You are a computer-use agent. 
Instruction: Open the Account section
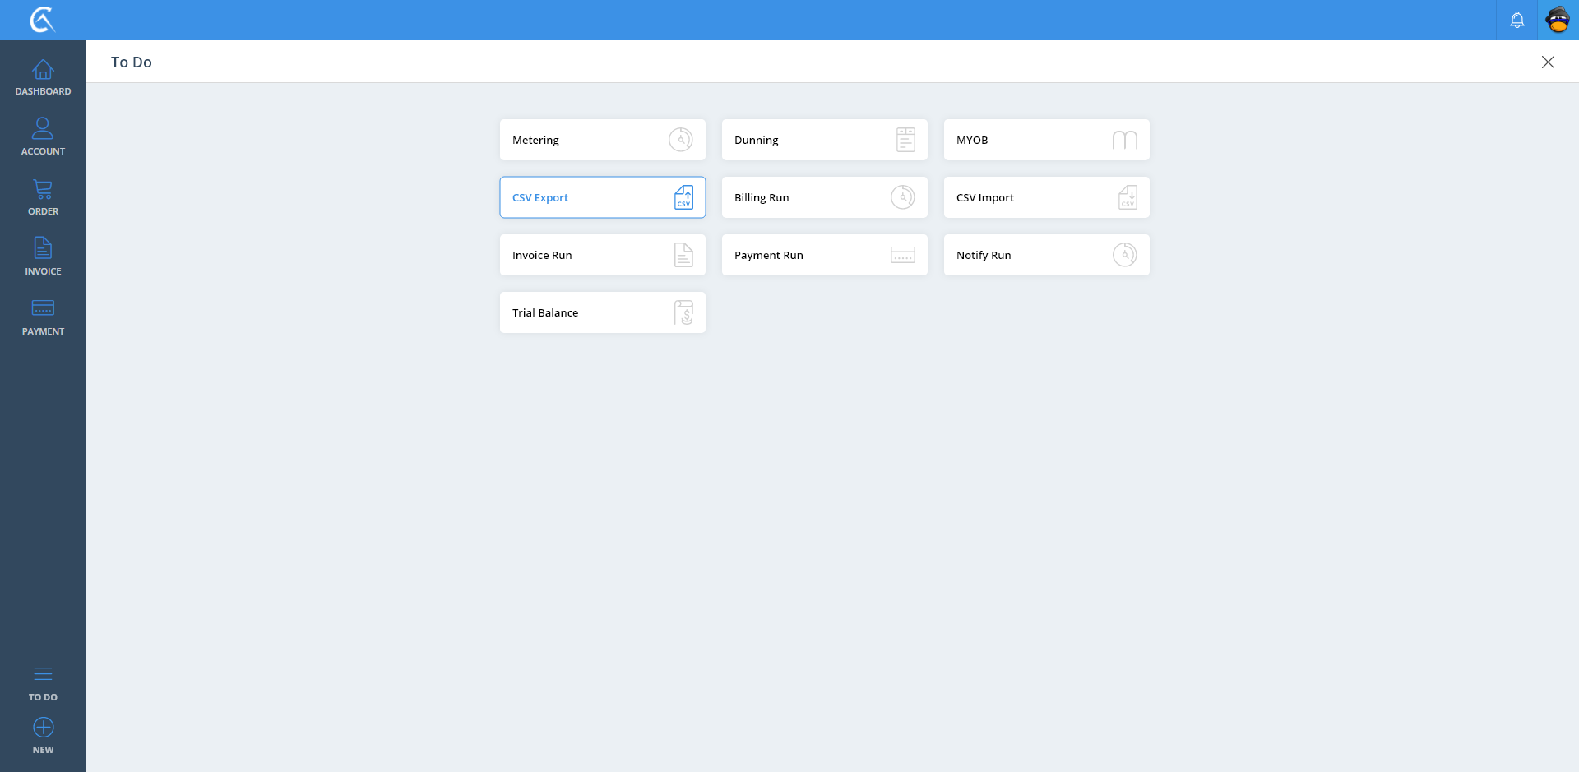[x=43, y=137]
